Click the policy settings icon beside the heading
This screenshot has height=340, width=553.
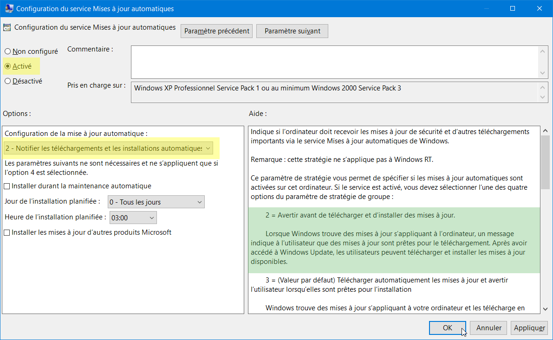pos(7,27)
